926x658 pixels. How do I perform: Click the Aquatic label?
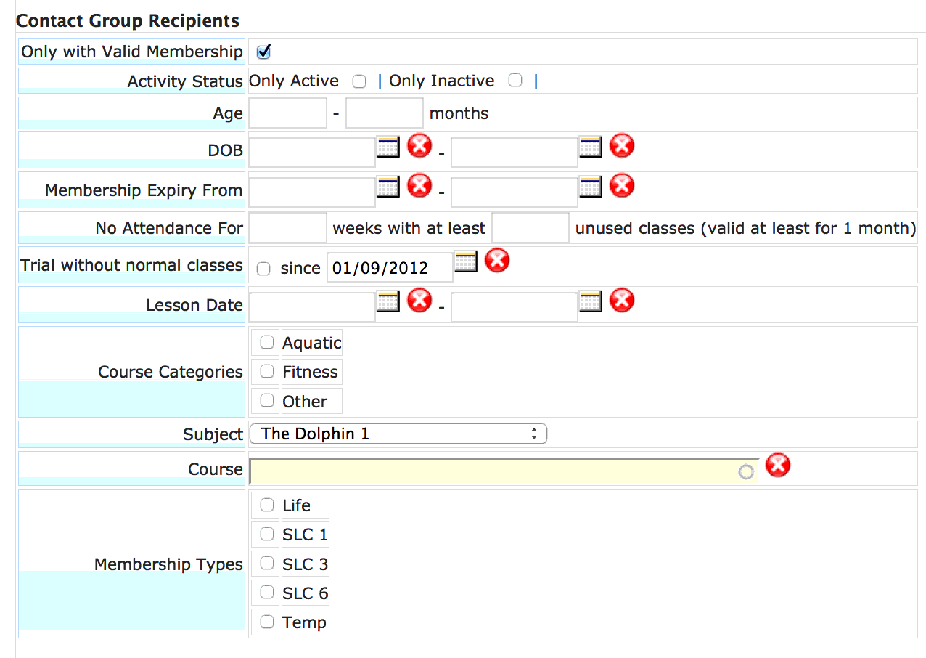click(x=312, y=342)
